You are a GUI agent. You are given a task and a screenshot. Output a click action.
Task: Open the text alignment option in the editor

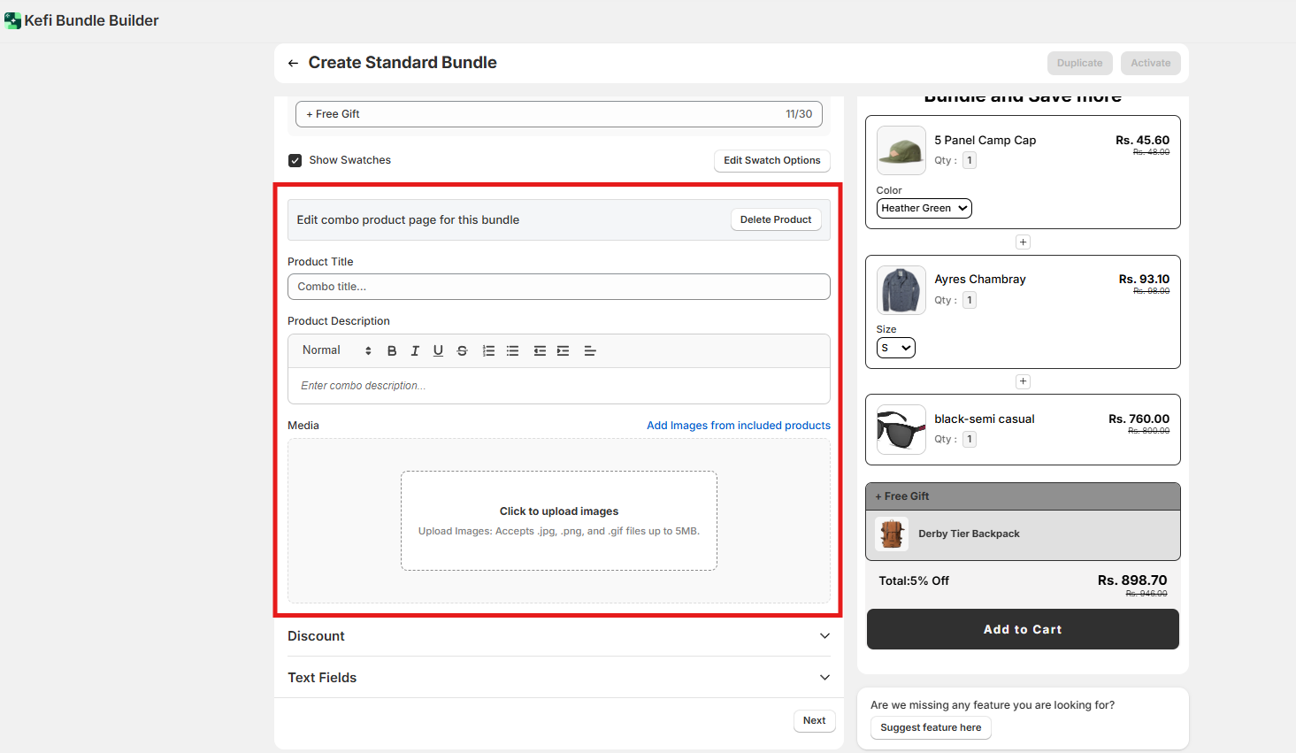click(590, 351)
